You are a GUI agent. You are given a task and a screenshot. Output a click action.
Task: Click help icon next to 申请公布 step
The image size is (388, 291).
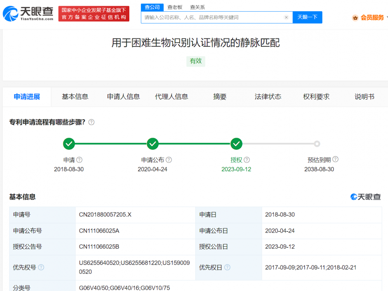[x=169, y=160]
